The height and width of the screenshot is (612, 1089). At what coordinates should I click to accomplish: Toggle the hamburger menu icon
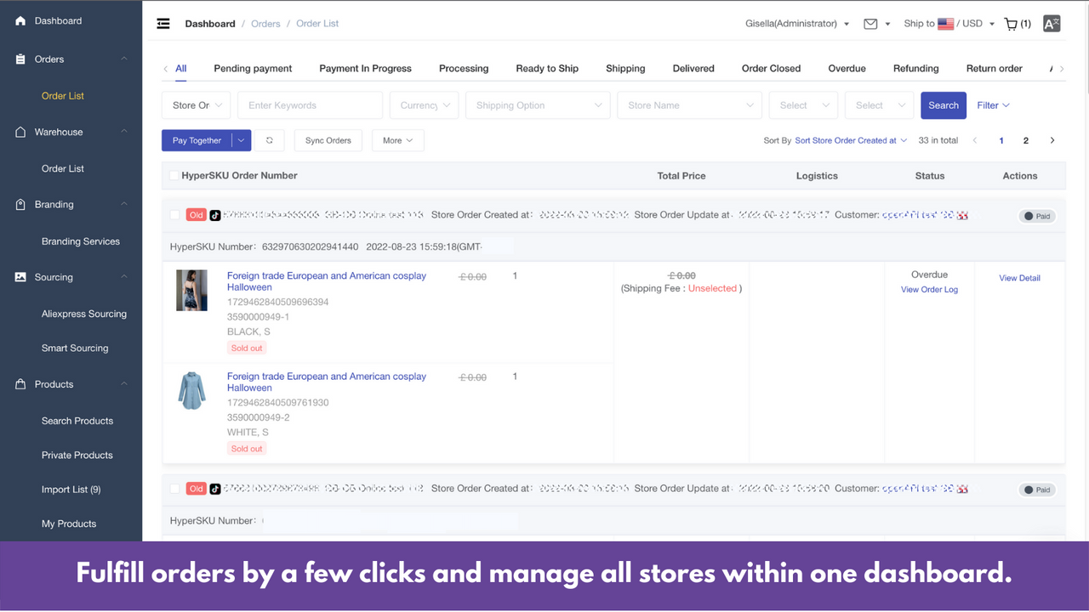pyautogui.click(x=163, y=24)
